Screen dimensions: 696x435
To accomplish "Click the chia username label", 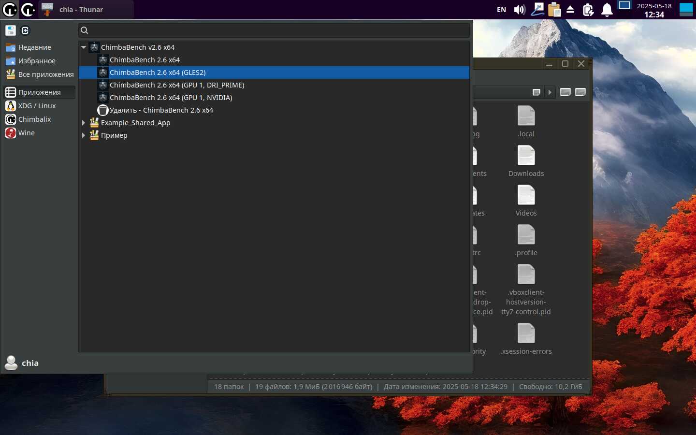I will 30,363.
